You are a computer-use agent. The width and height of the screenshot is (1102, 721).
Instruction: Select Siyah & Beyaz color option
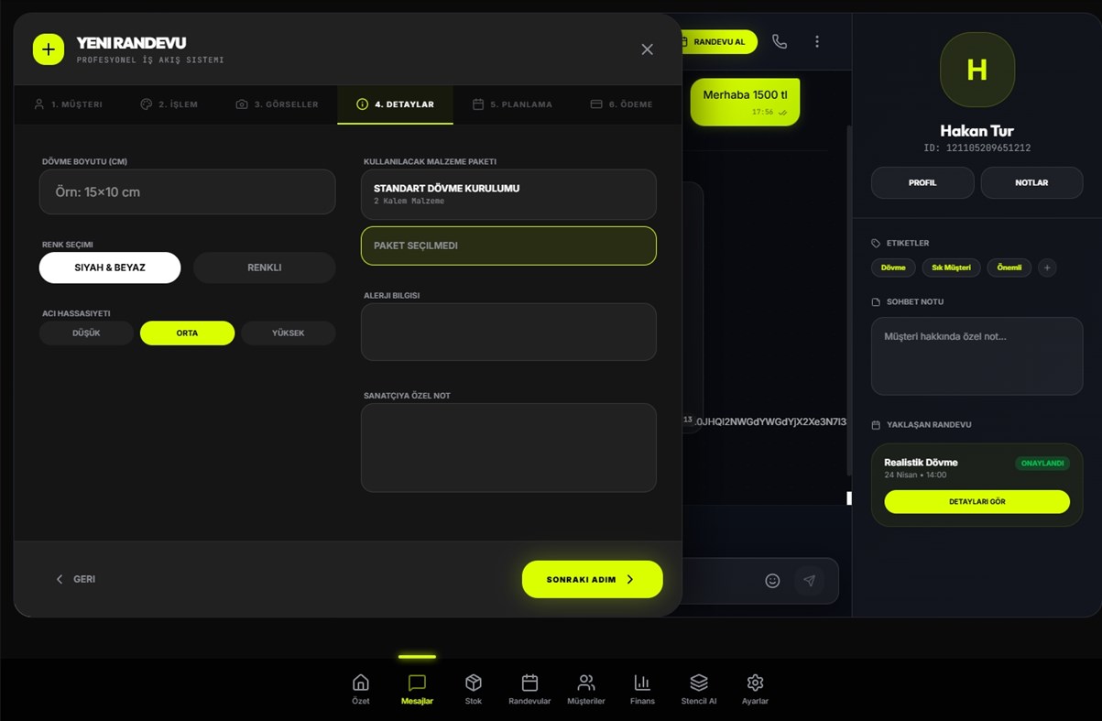pyautogui.click(x=110, y=268)
